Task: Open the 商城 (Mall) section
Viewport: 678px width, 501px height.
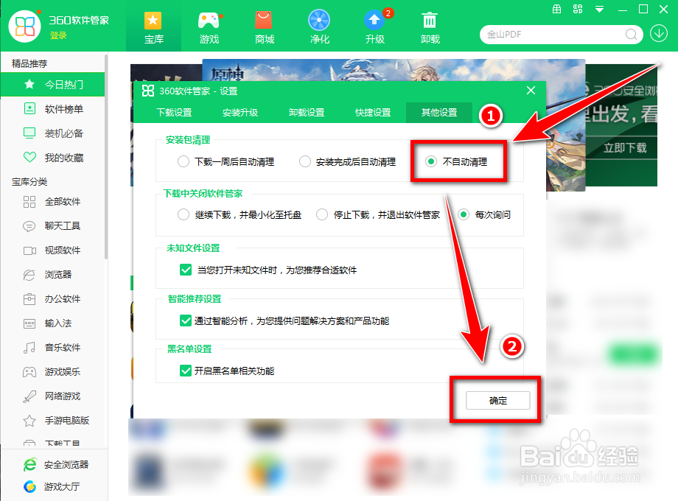Action: (x=264, y=27)
